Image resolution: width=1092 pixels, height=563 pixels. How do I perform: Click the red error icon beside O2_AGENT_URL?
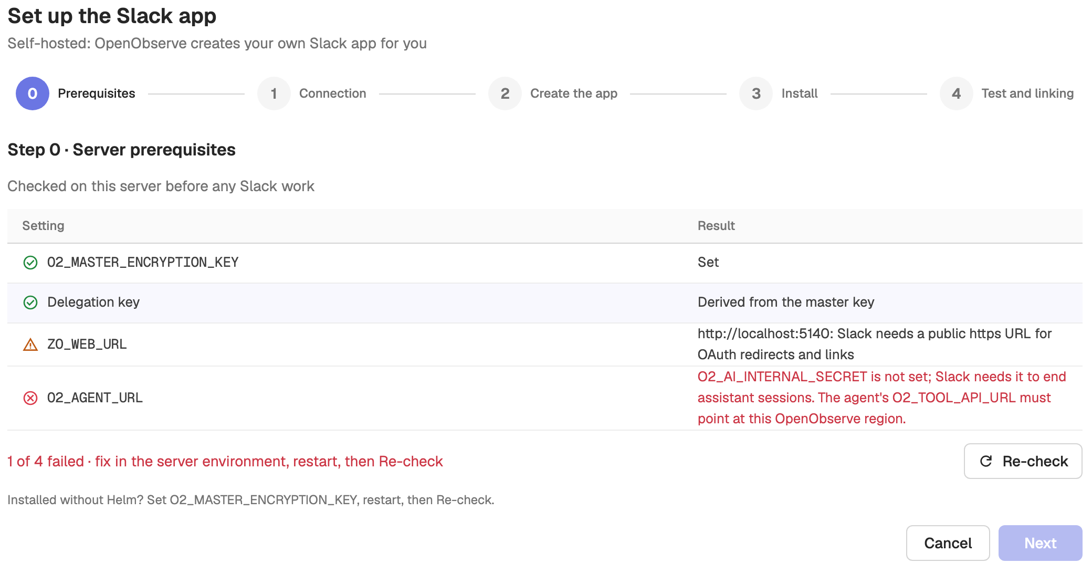click(x=30, y=398)
